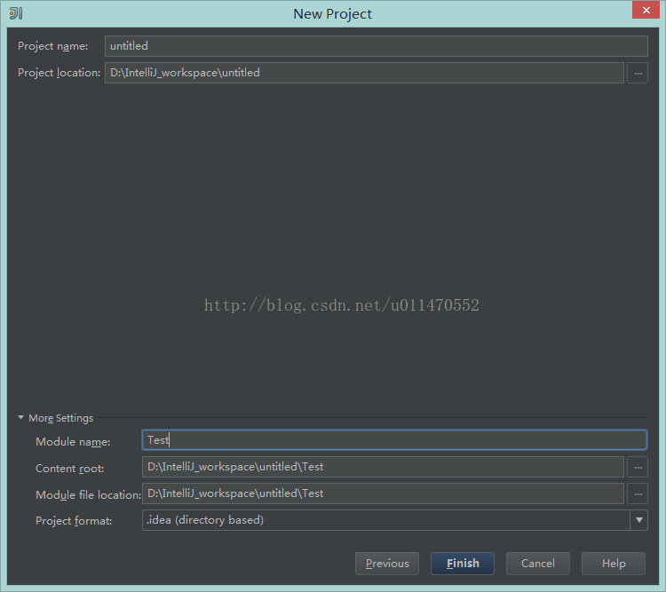Focus the Module name field containing Test
The height and width of the screenshot is (592, 666).
pyautogui.click(x=394, y=440)
